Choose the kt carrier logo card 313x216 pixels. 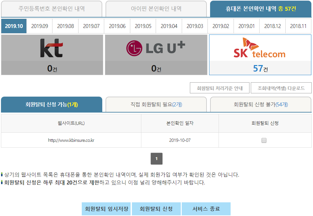pyautogui.click(x=52, y=55)
